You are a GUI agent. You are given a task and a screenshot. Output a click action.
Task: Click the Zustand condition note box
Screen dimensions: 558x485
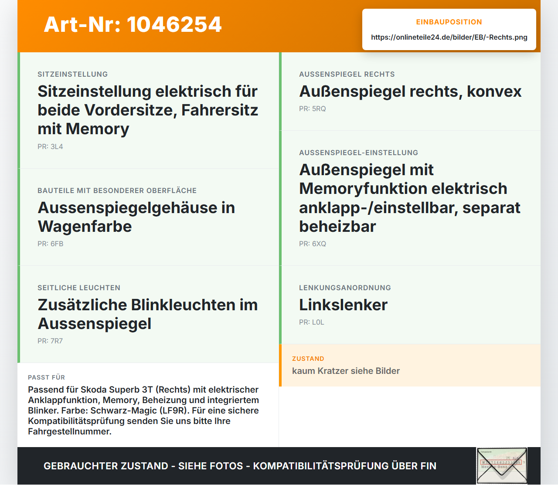coord(410,365)
